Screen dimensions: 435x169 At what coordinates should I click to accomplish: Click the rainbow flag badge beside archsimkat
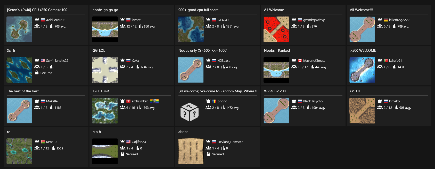(x=154, y=101)
